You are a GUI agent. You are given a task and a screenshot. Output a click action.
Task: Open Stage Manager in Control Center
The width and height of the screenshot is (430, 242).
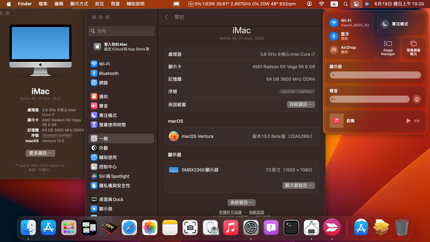[388, 48]
